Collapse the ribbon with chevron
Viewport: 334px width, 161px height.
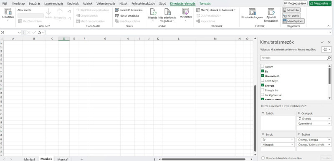tap(329, 26)
